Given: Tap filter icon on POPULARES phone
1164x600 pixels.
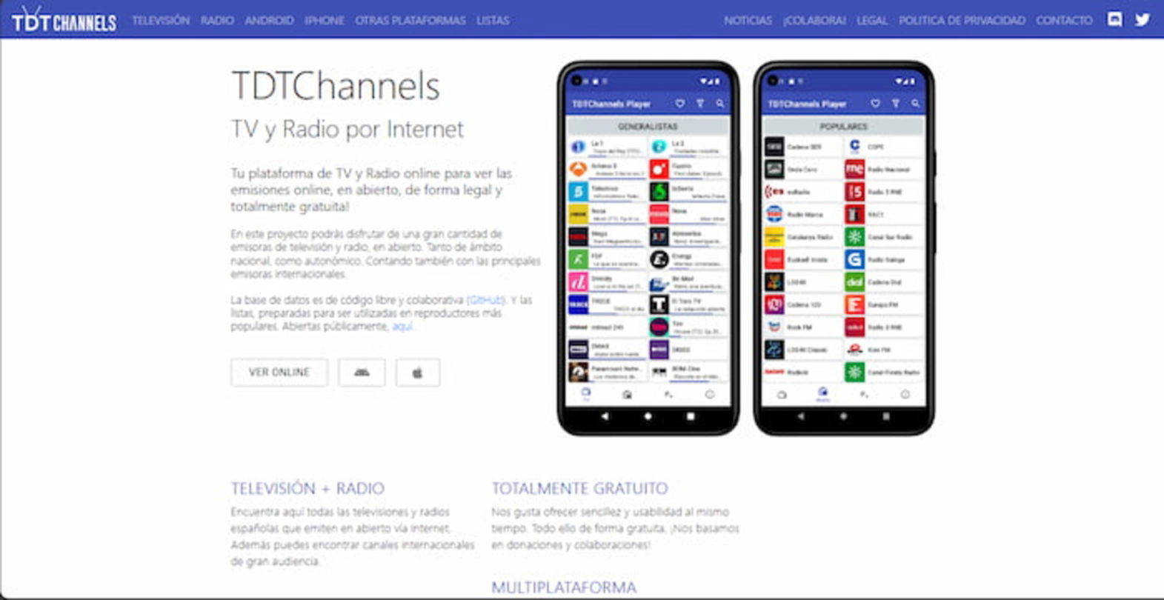Looking at the screenshot, I should [x=895, y=104].
